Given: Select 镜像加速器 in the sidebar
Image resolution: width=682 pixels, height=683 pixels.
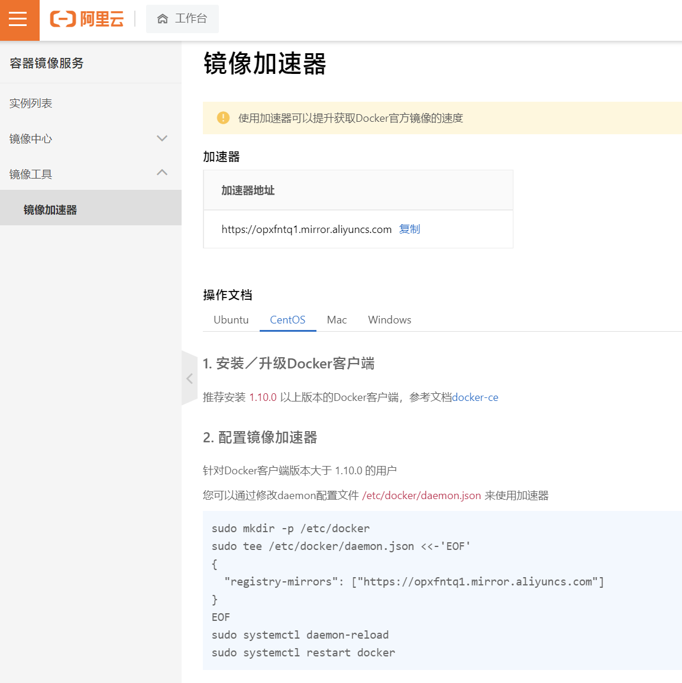Looking at the screenshot, I should click(90, 208).
